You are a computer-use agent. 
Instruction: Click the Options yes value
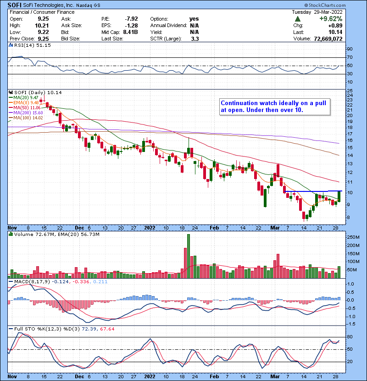194,19
